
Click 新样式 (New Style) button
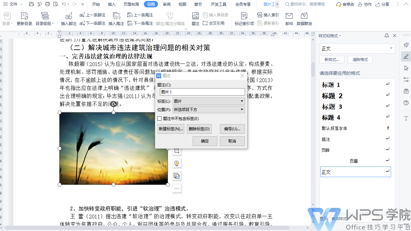[x=332, y=60]
